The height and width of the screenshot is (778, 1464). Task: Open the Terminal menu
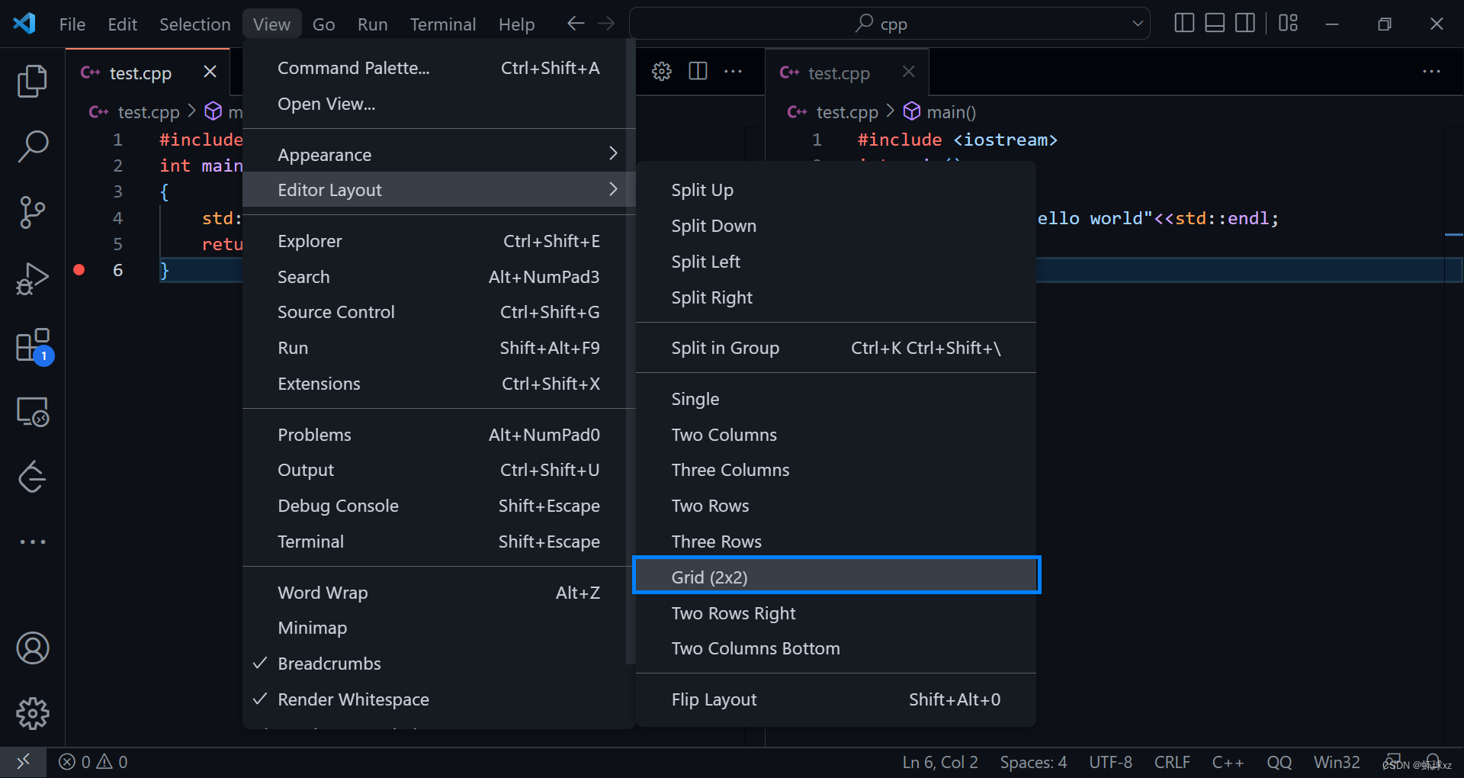pyautogui.click(x=443, y=24)
